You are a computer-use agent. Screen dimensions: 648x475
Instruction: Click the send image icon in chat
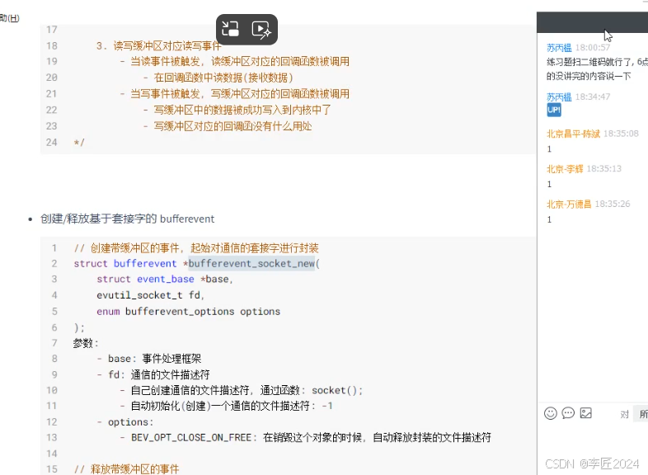(586, 413)
